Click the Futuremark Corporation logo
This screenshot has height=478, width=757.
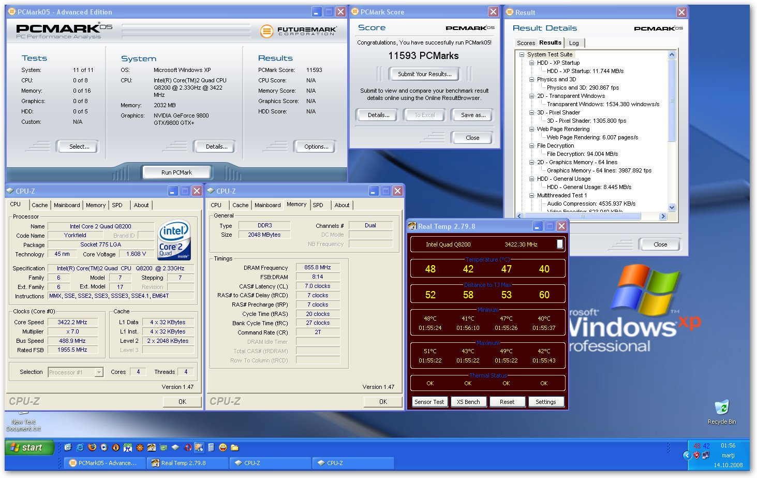point(299,31)
